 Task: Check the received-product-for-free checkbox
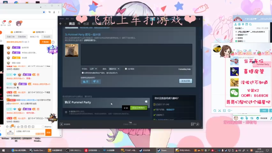[82, 73]
